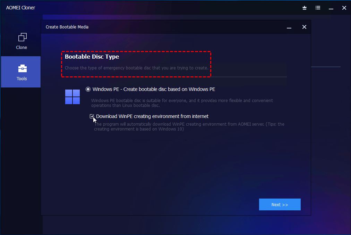This screenshot has width=351, height=235.
Task: Click 'Windows PE - Create bootable disc' label
Action: (154, 89)
